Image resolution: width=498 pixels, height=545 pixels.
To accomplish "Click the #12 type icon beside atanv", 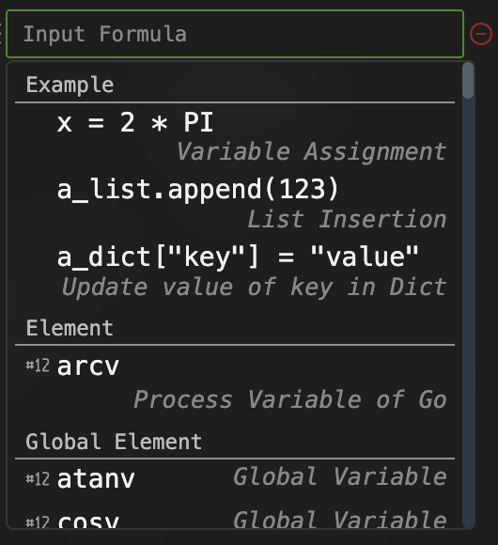I will (38, 479).
